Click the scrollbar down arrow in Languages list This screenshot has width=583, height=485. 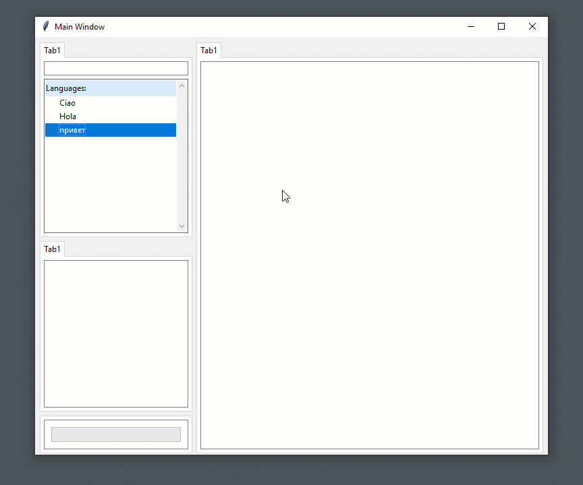[x=182, y=226]
